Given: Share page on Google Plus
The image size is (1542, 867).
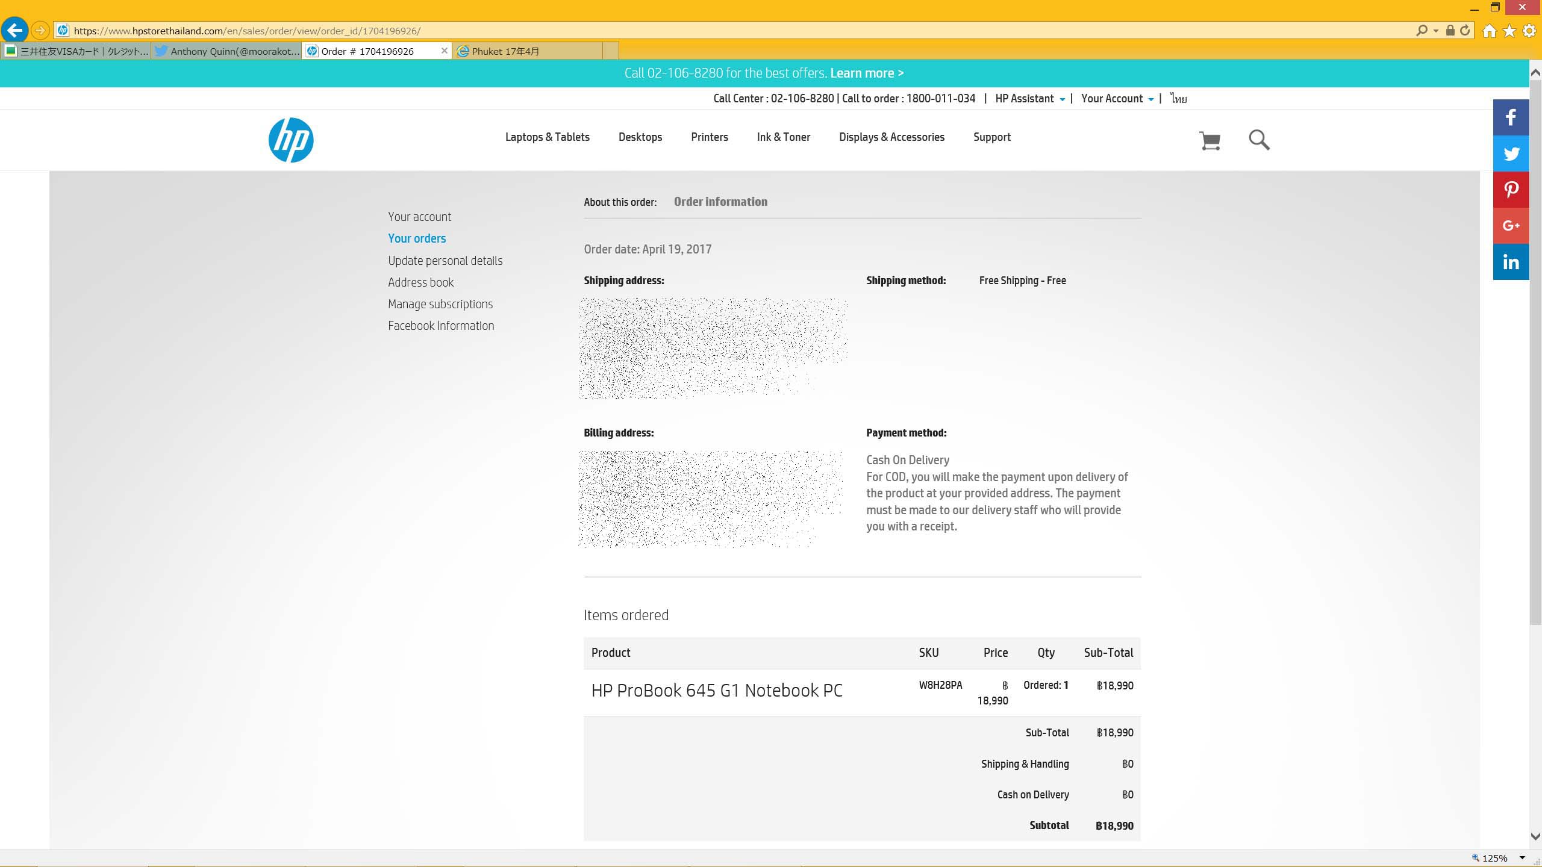Looking at the screenshot, I should (1511, 226).
